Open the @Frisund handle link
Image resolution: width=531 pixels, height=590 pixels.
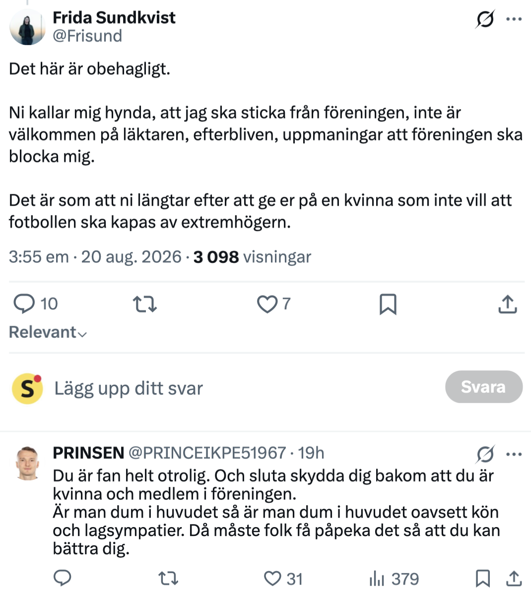point(87,36)
